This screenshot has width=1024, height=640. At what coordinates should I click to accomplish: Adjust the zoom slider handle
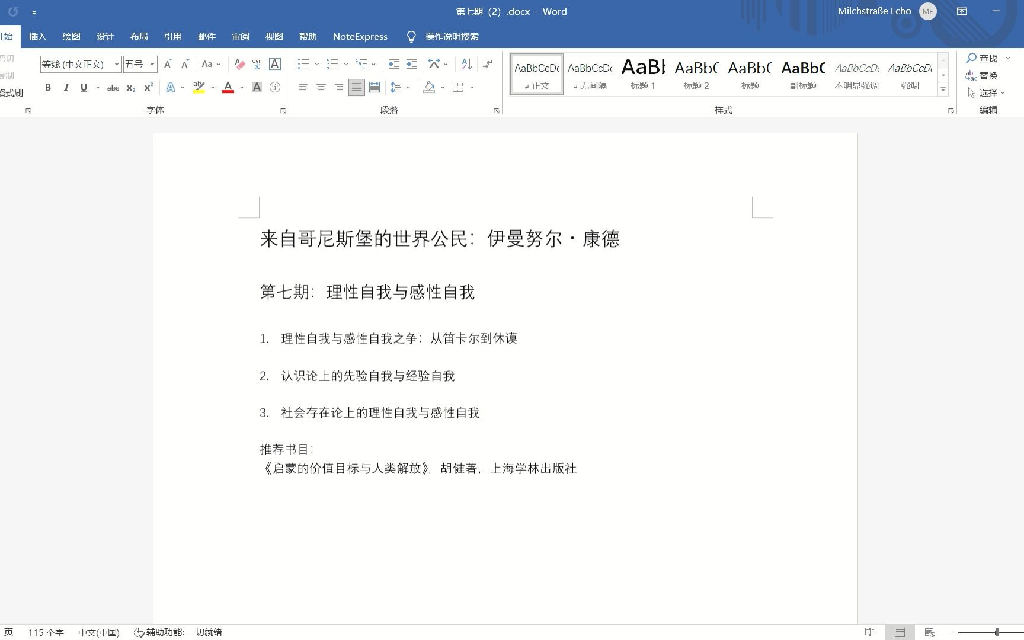pos(997,632)
